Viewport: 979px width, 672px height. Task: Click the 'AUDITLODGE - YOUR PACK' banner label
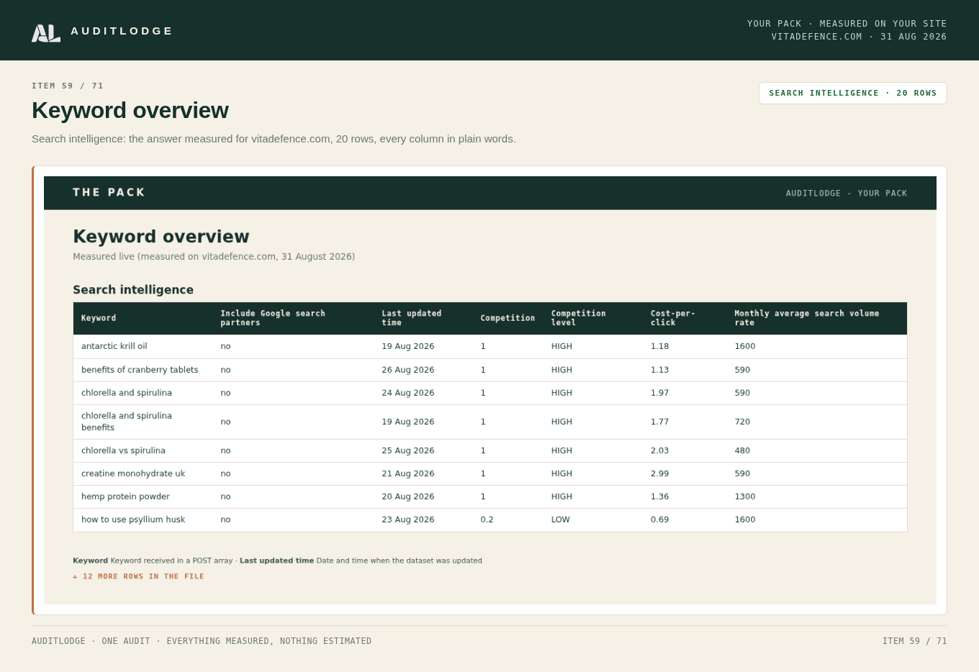click(847, 194)
